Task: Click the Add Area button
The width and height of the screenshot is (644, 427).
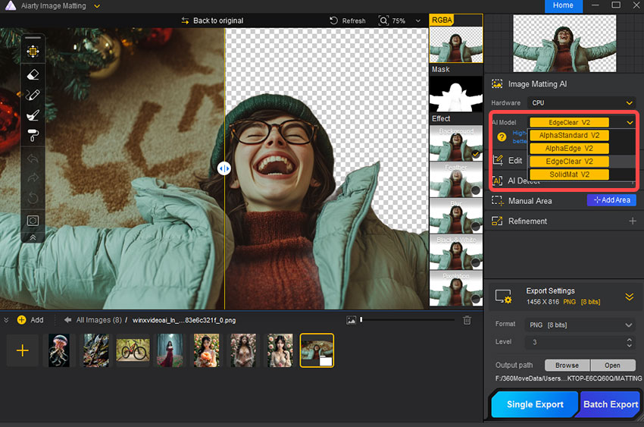Action: tap(611, 200)
